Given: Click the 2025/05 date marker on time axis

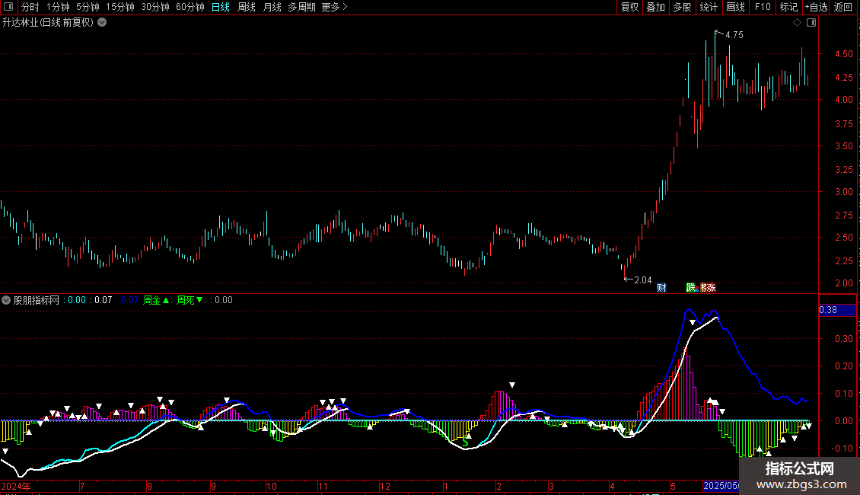Looking at the screenshot, I should pyautogui.click(x=721, y=486).
